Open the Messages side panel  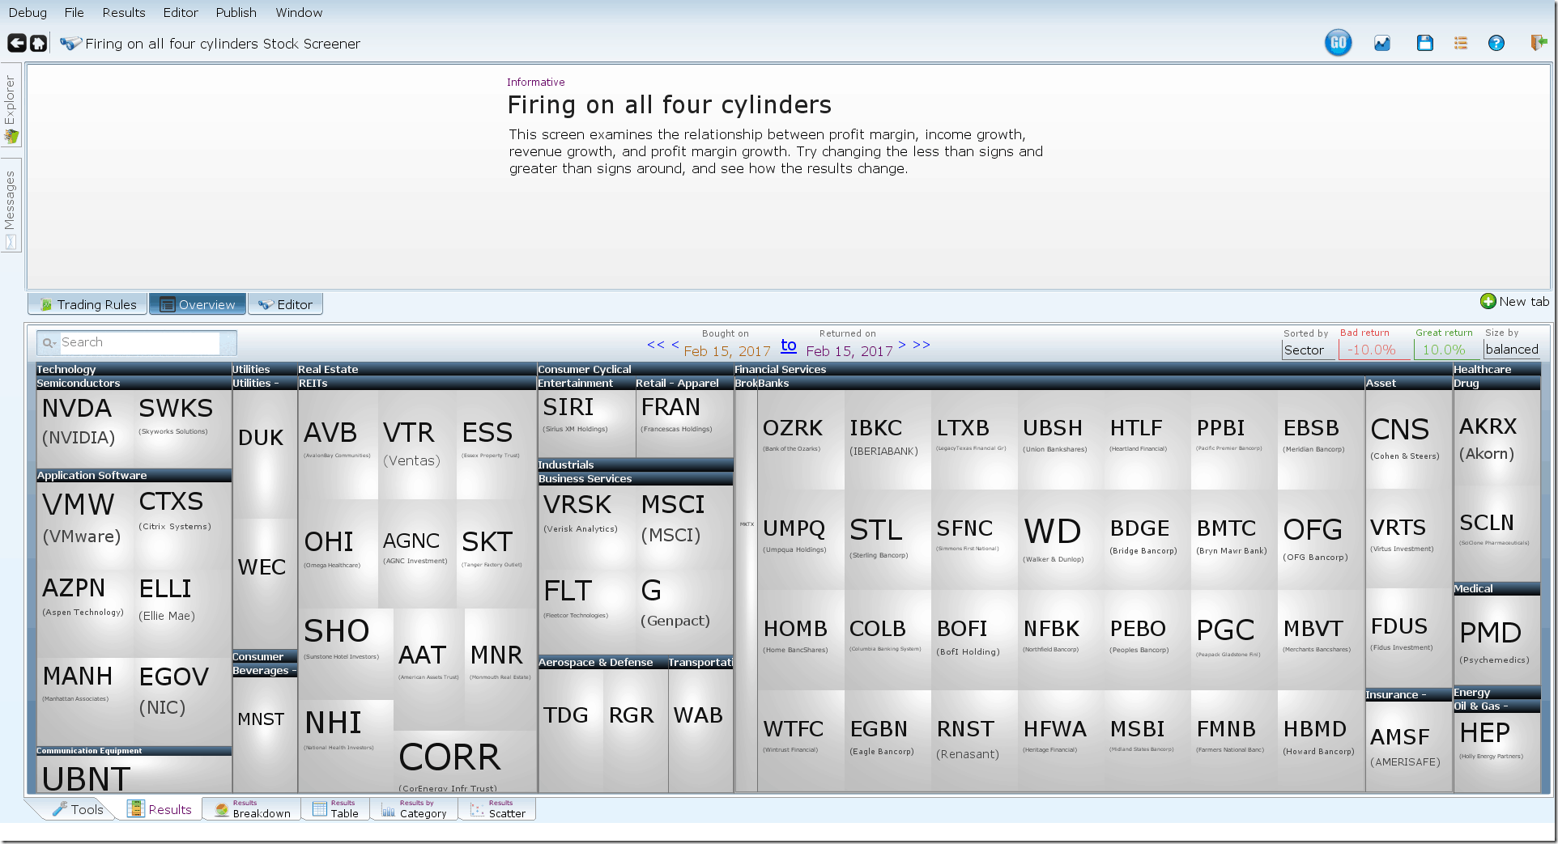(x=11, y=206)
